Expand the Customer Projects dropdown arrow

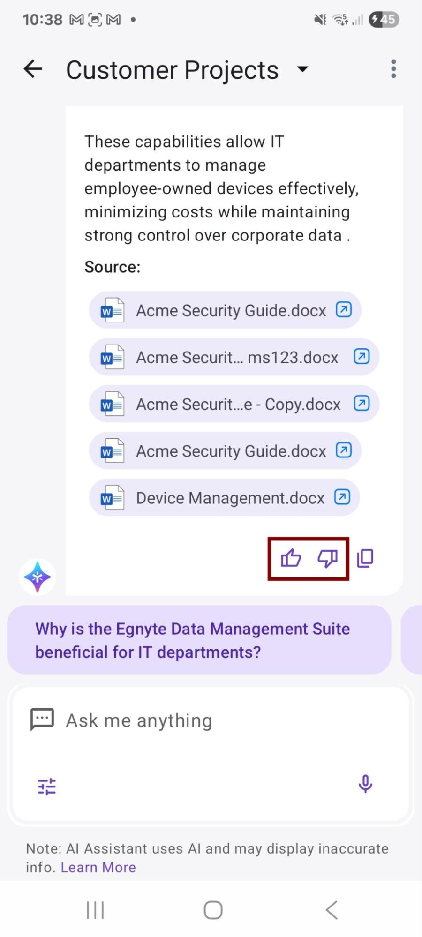303,69
